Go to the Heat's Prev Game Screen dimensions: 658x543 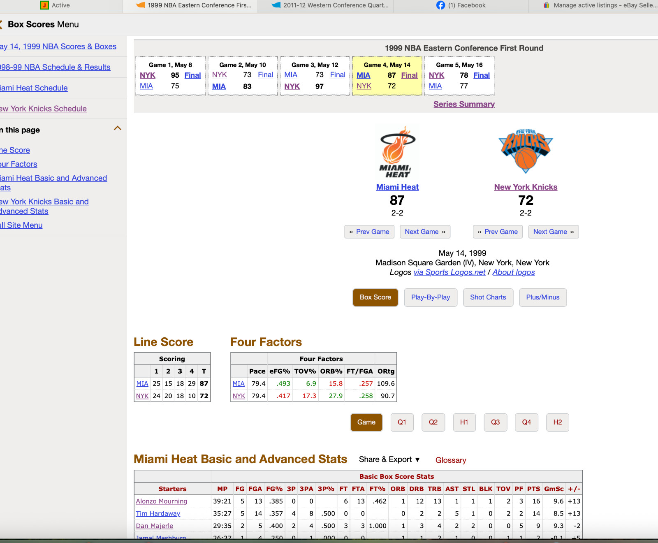369,232
